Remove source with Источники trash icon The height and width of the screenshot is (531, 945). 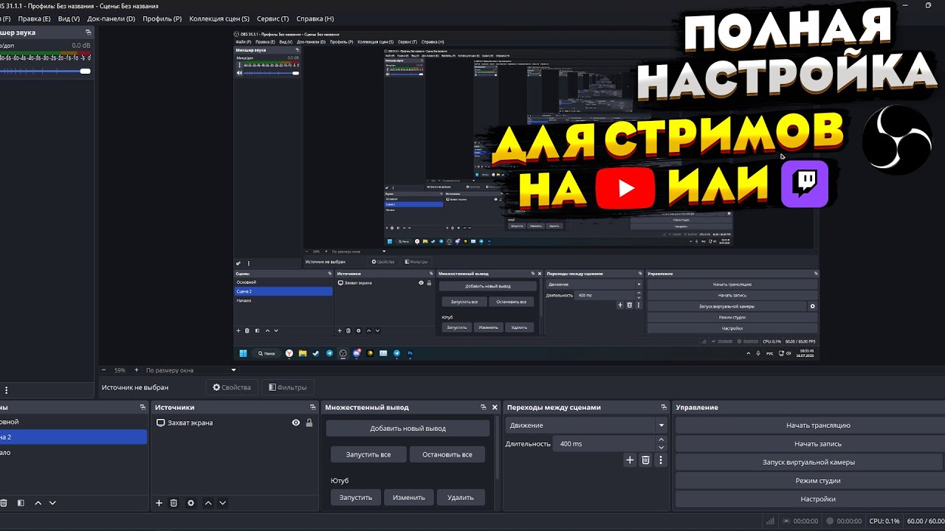(x=174, y=503)
